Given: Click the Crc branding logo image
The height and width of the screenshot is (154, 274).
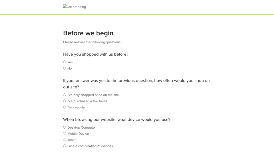Looking at the screenshot, I should (x=74, y=7).
